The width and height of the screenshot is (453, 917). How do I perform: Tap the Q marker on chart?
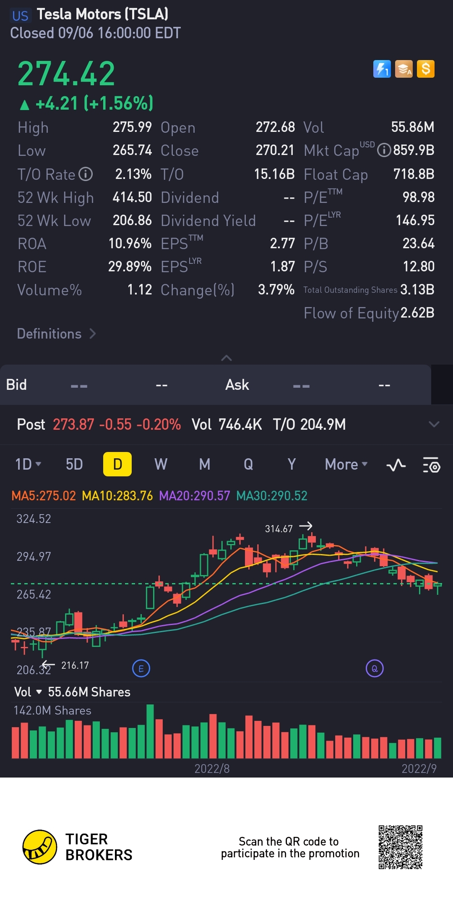pos(375,668)
